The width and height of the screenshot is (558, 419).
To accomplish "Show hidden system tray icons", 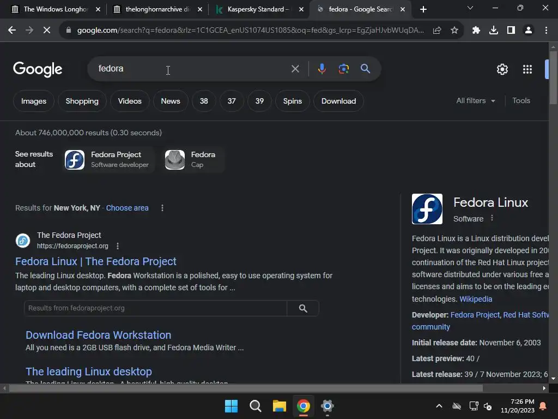I will coord(439,406).
